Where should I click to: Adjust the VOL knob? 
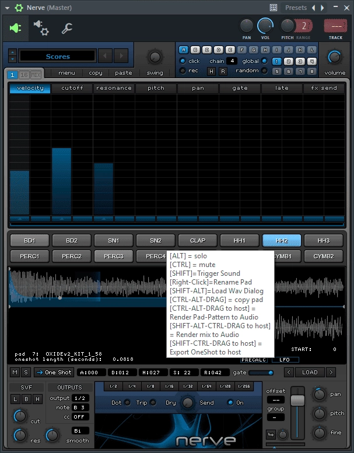[x=265, y=26]
